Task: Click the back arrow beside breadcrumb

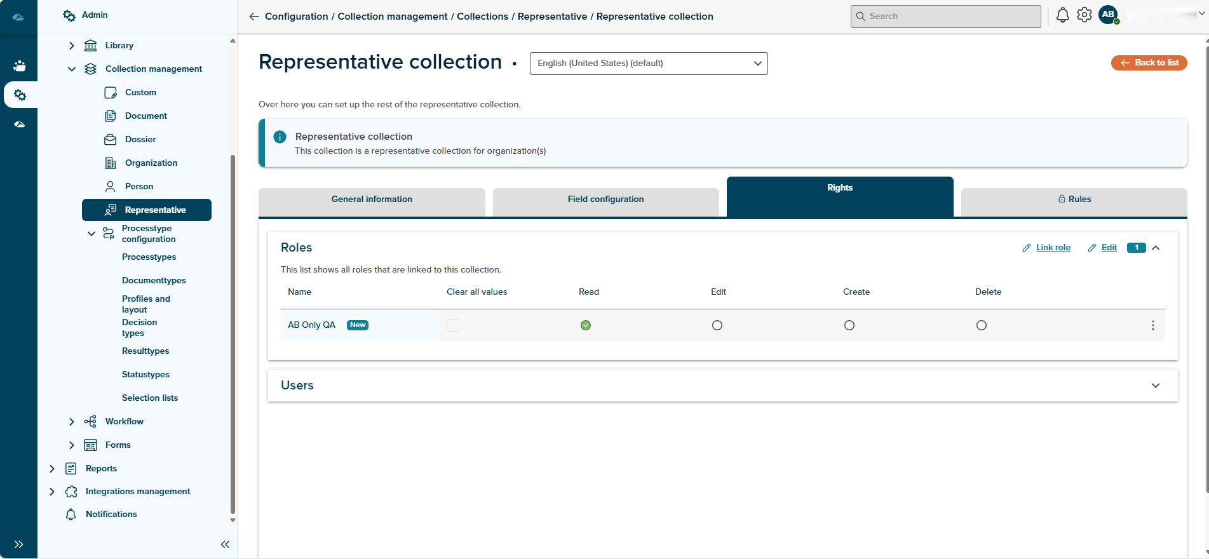Action: click(254, 17)
